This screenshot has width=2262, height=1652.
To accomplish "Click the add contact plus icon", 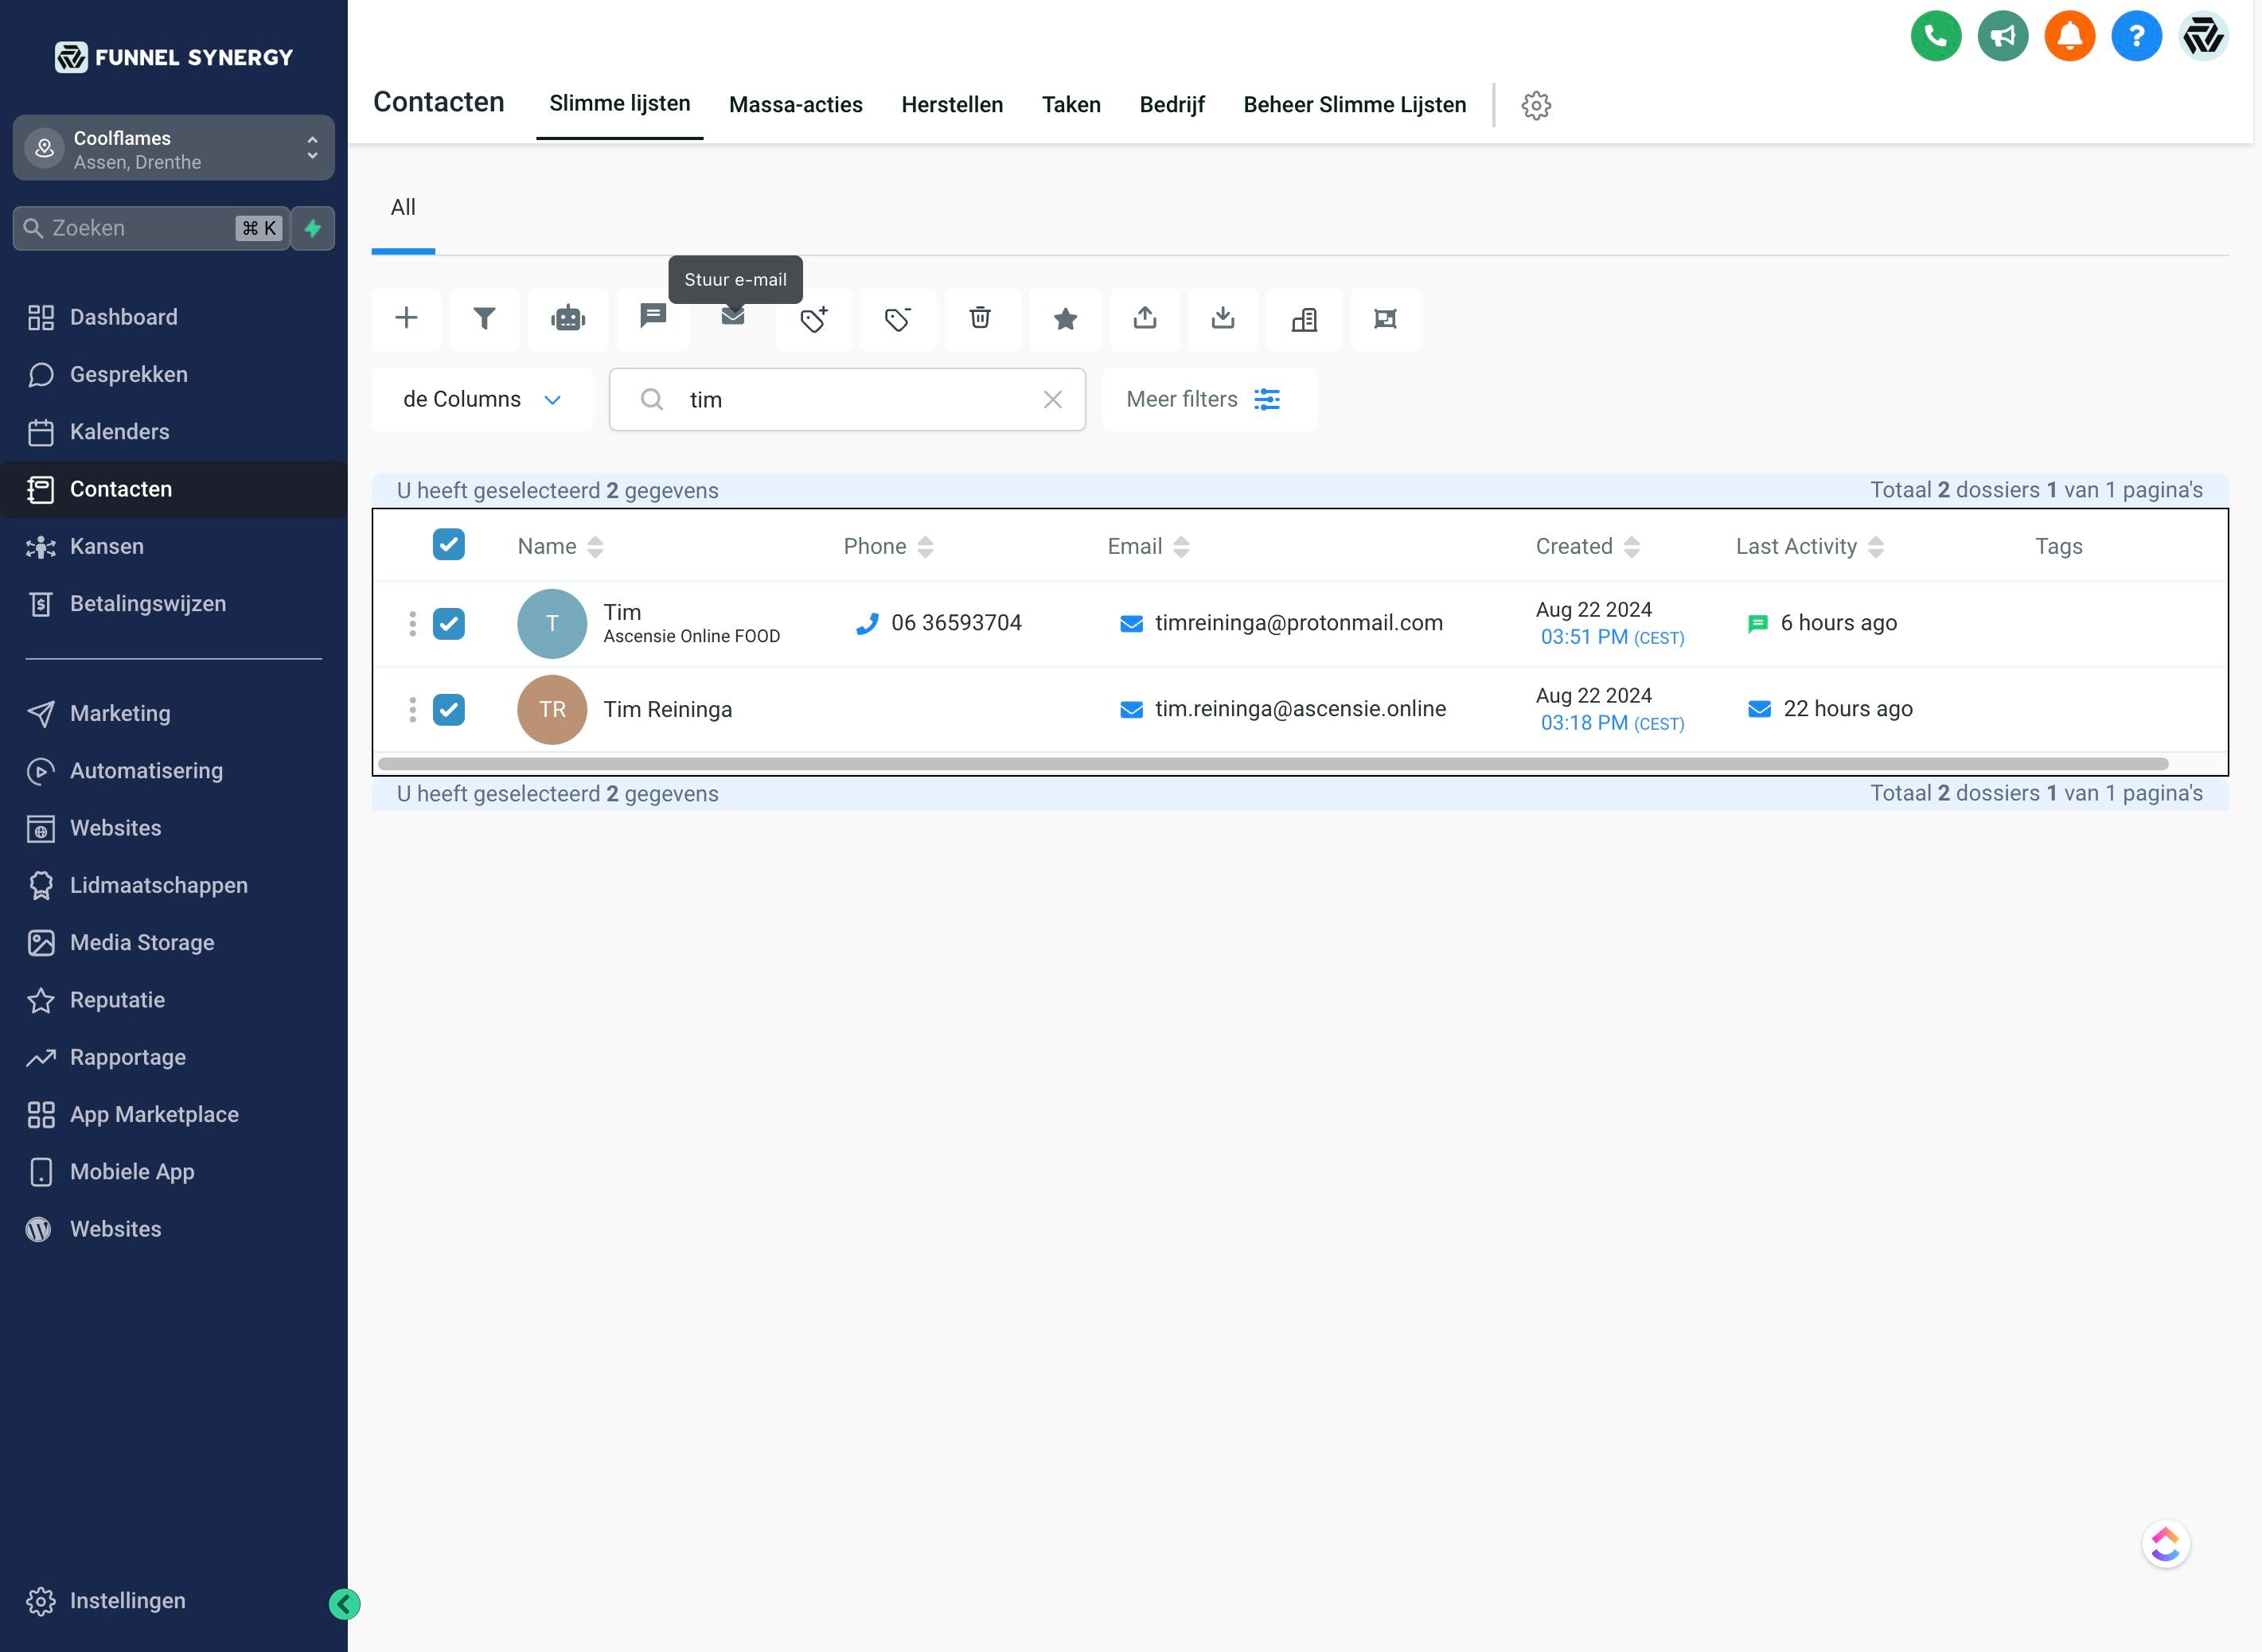I will [406, 319].
